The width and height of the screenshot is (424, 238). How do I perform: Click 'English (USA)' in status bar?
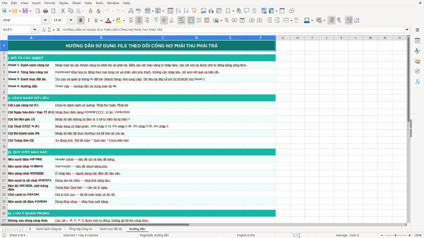246,235
